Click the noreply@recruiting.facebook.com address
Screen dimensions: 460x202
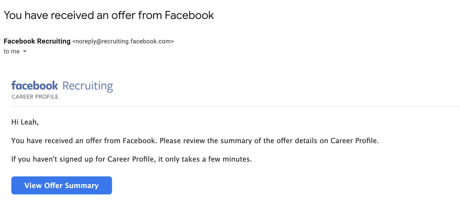[x=123, y=42]
